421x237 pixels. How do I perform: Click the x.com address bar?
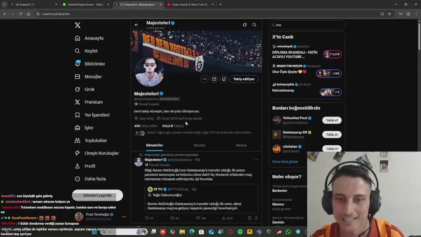point(206,14)
